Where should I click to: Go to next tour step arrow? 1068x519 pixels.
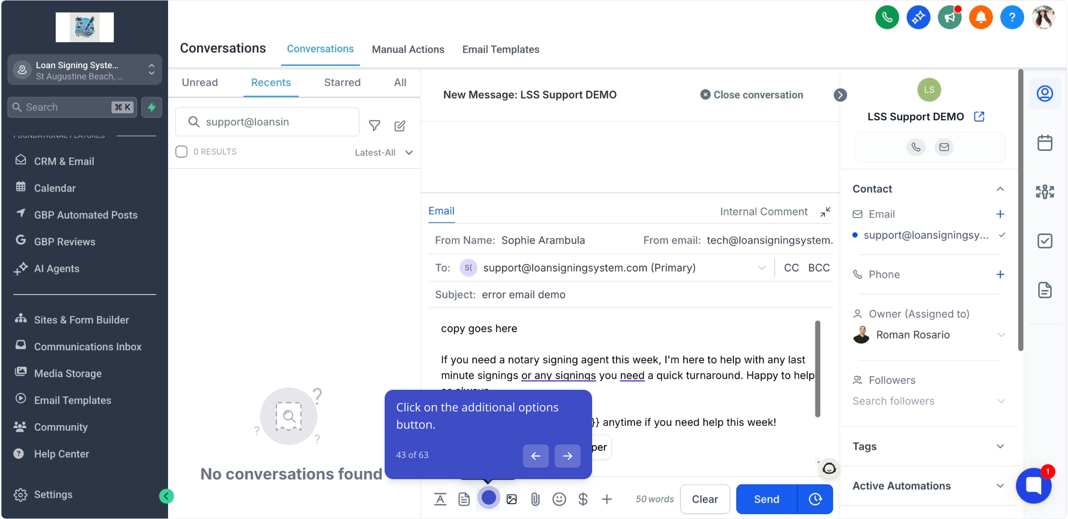click(x=567, y=456)
